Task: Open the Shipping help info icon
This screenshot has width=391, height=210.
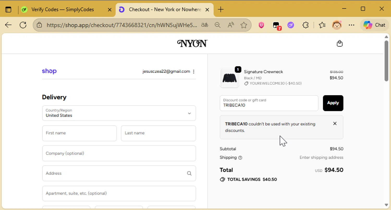Action: pos(240,158)
